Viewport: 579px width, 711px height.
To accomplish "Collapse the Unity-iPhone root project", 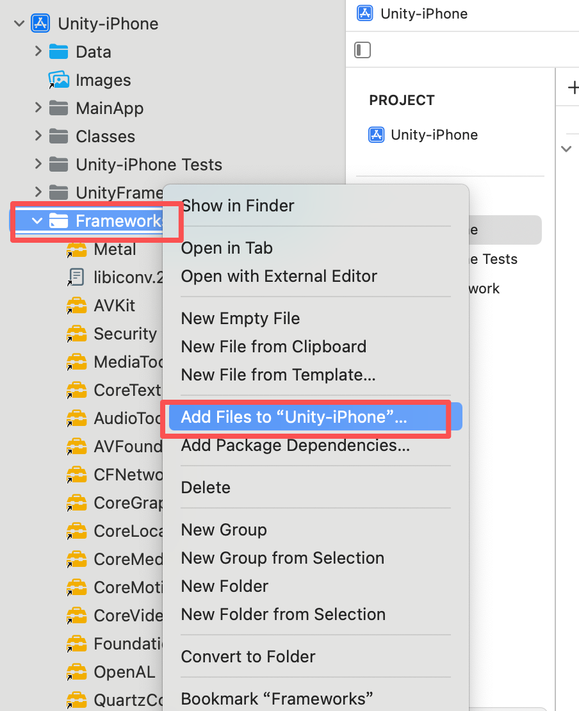I will (19, 23).
